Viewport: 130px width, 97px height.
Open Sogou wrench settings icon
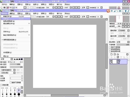[x=128, y=11]
